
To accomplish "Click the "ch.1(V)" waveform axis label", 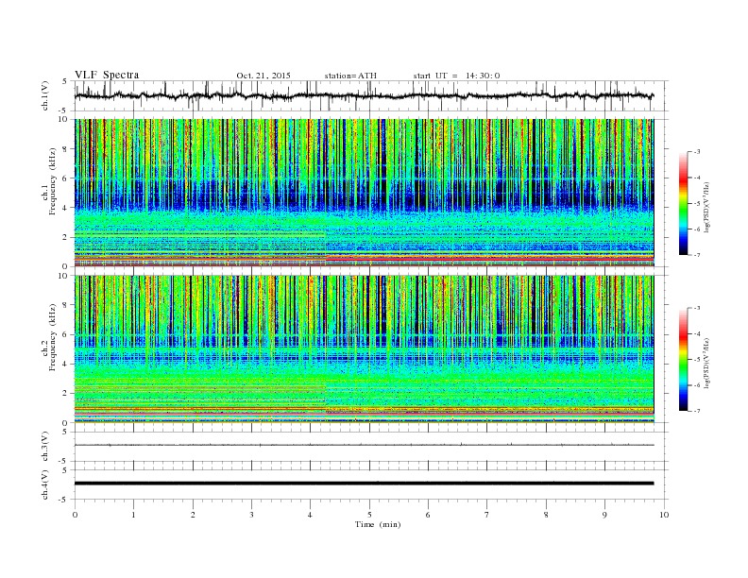I will (45, 95).
